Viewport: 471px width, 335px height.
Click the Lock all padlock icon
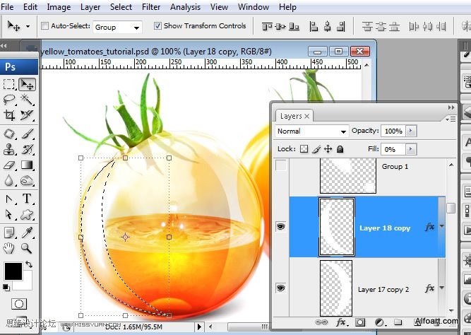pyautogui.click(x=340, y=149)
